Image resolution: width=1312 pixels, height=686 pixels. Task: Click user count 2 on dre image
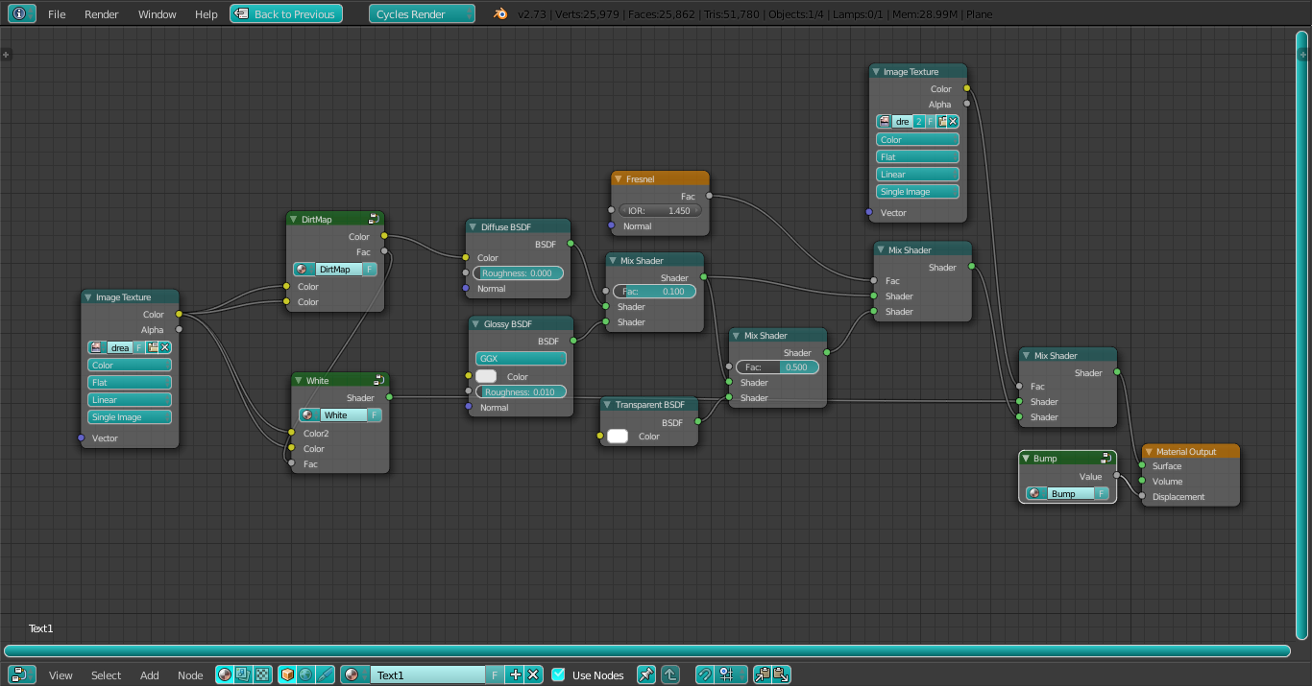click(x=919, y=122)
